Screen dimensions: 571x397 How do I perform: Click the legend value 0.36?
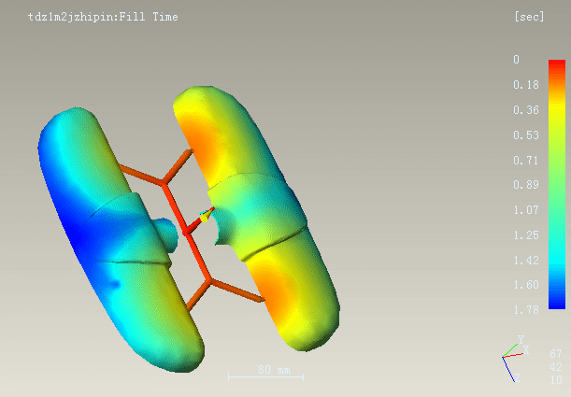[526, 110]
